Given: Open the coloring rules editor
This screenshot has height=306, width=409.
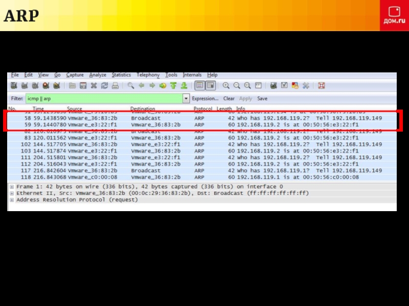Looking at the screenshot, I should 295,86.
